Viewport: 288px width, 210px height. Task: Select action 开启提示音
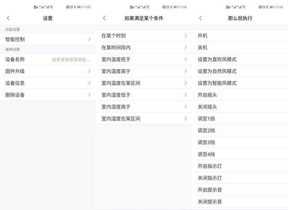point(241,190)
